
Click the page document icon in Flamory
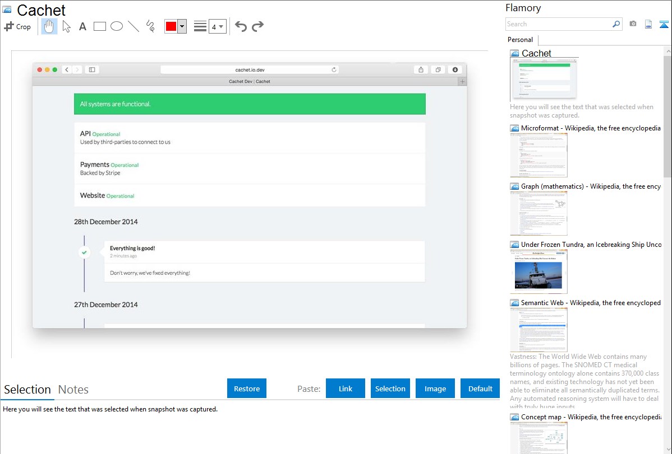click(648, 24)
